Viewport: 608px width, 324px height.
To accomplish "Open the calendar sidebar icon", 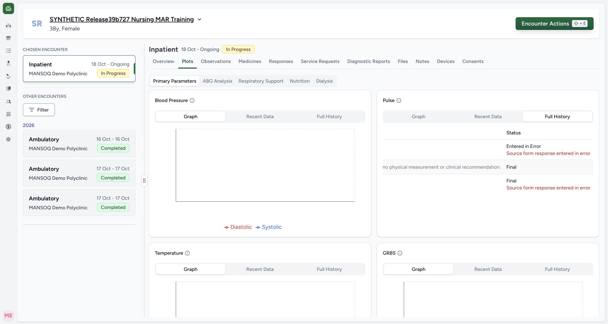I will pos(8,38).
